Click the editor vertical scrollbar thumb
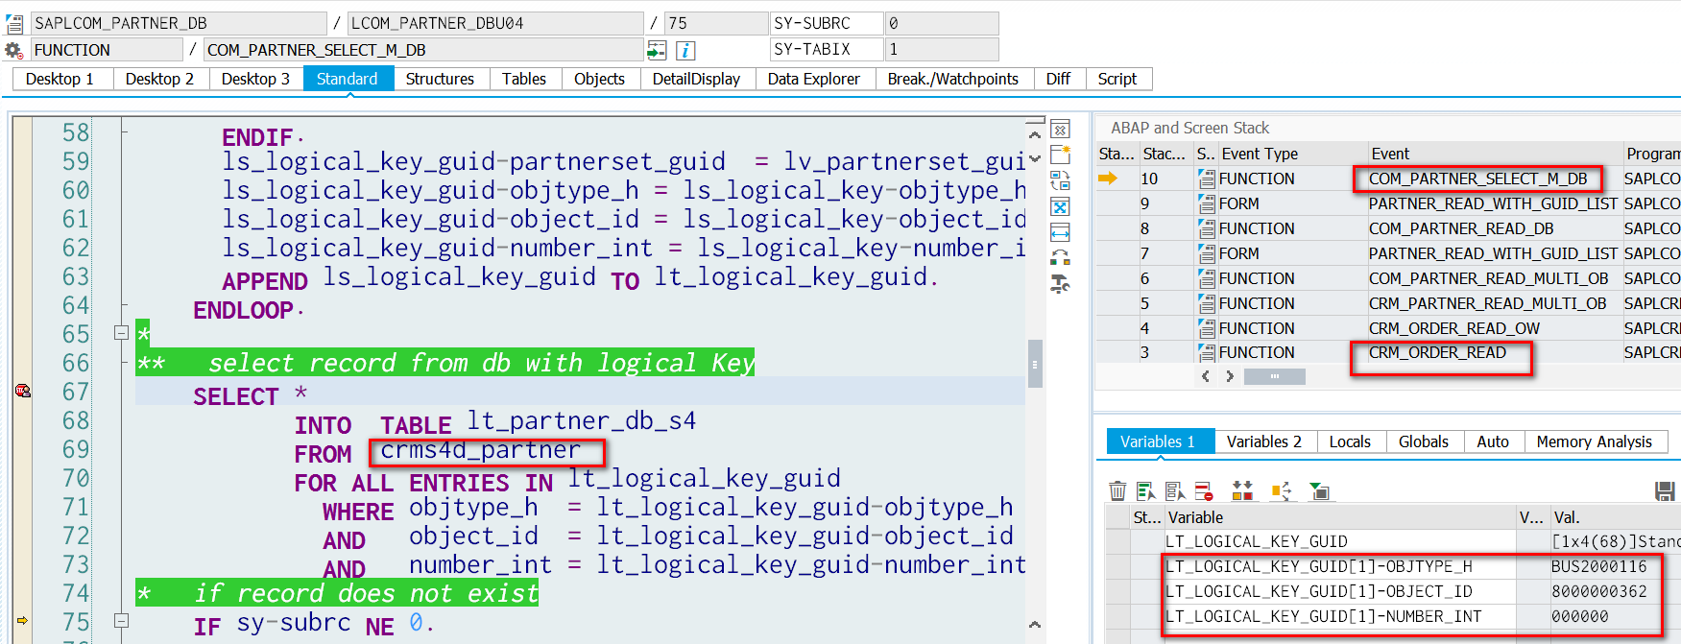 1035,363
